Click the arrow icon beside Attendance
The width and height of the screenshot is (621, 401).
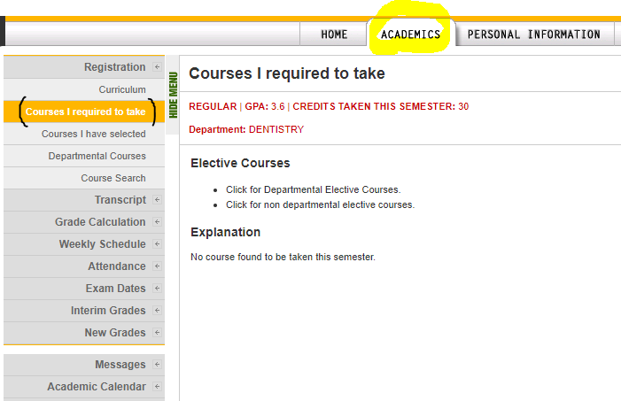click(x=157, y=266)
